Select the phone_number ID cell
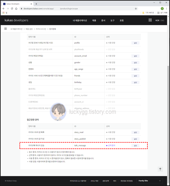The width and height of the screenshot is (170, 186). click(81, 95)
